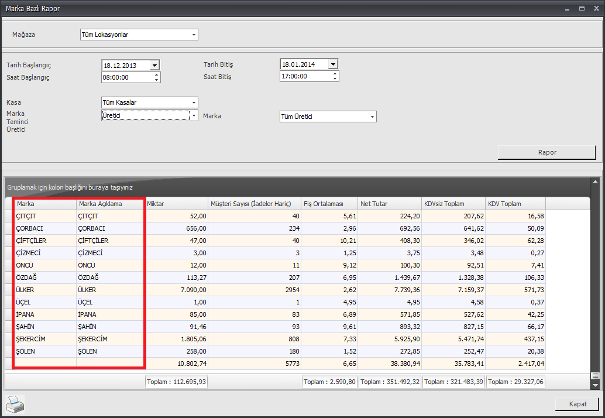Sort by the Net Tutar column header
The height and width of the screenshot is (418, 605).
tap(390, 204)
